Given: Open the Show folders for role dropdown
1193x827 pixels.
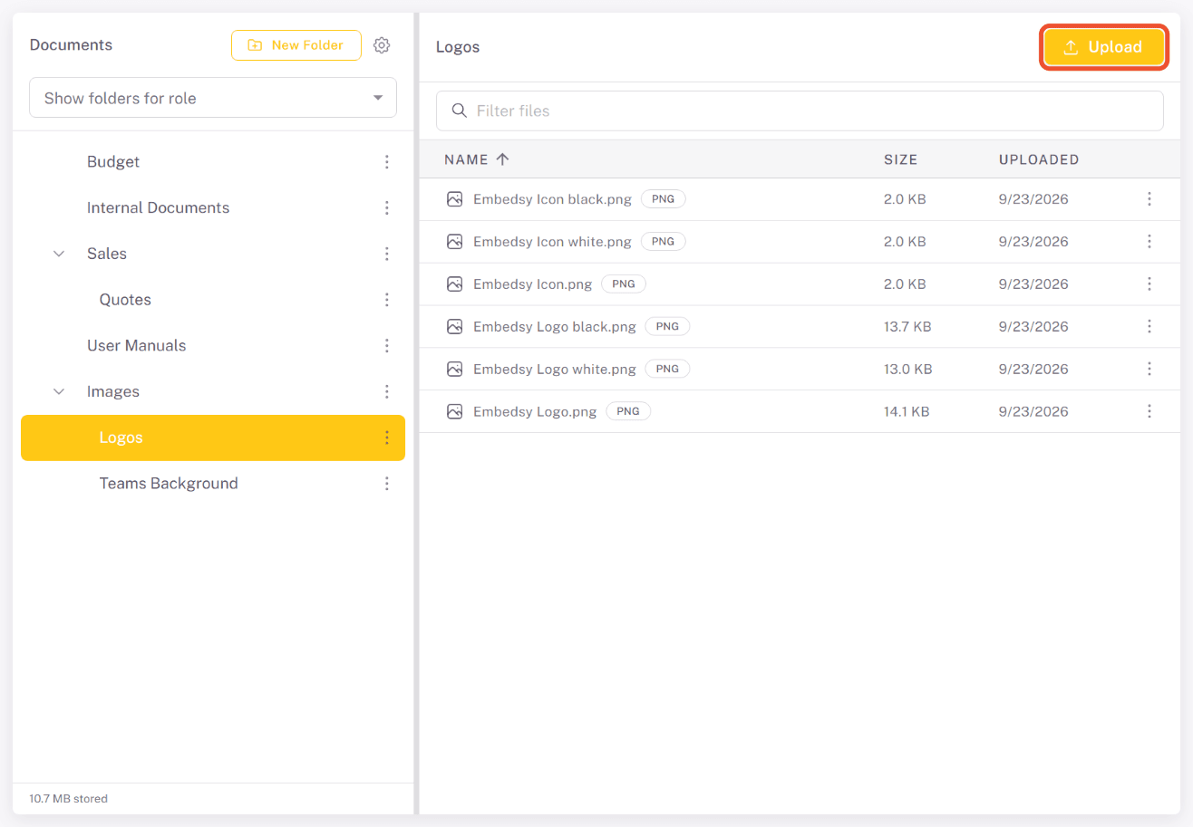Looking at the screenshot, I should pos(213,98).
